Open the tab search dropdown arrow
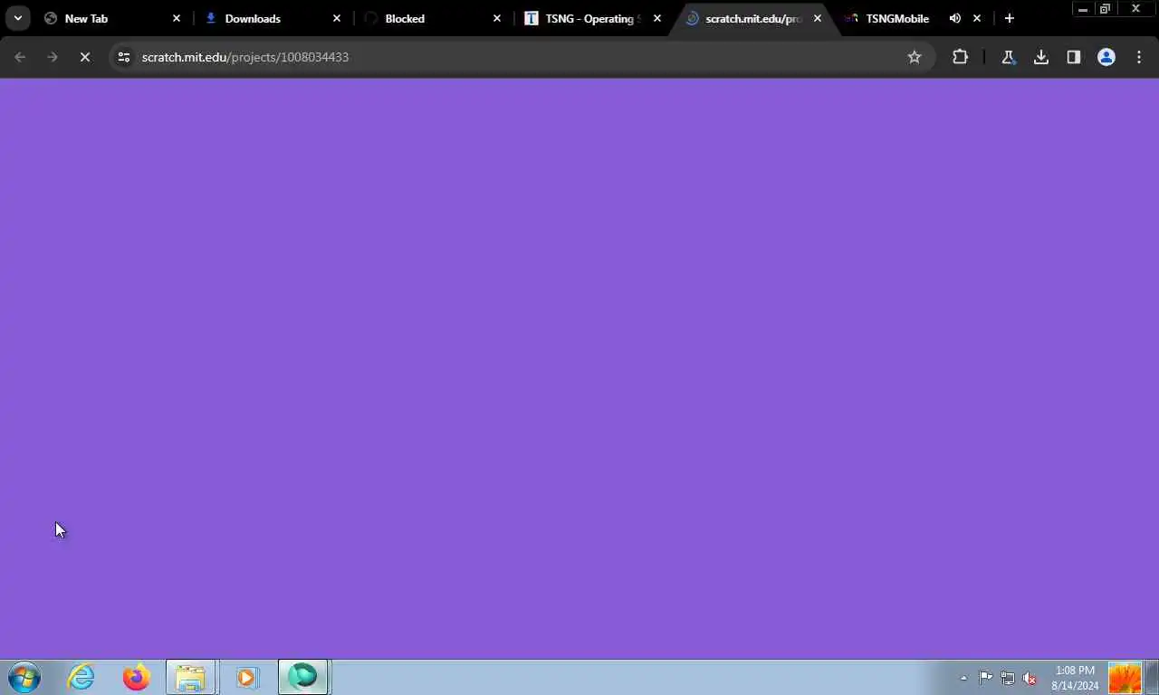1159x695 pixels. pos(18,18)
